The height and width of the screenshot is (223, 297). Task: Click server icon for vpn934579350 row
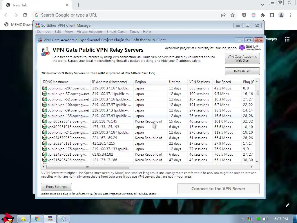tap(44, 138)
